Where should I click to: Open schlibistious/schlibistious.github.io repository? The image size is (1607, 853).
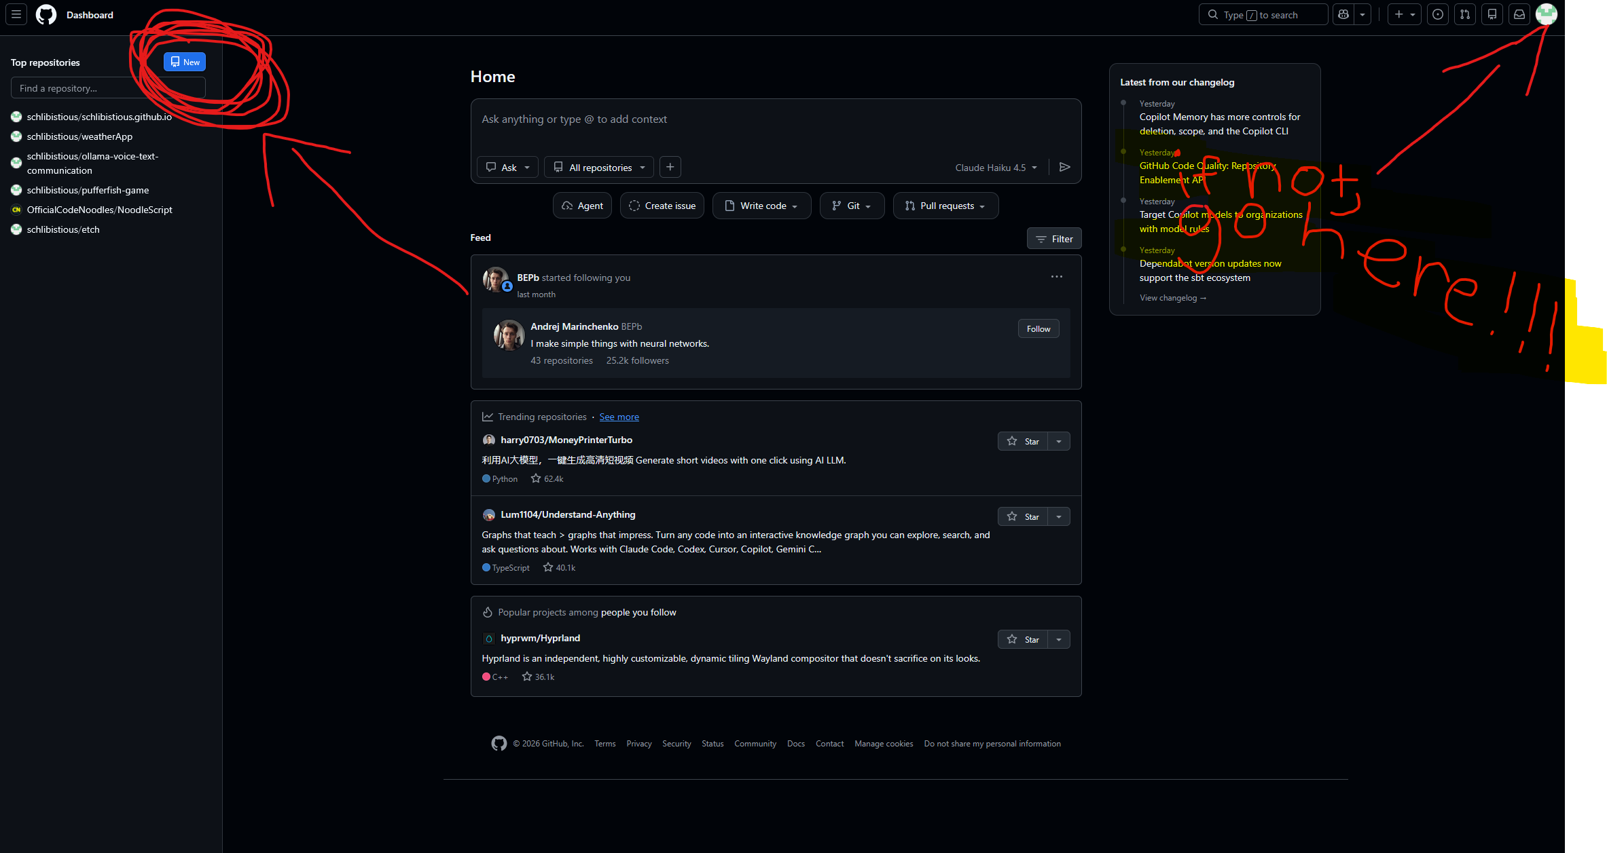(99, 117)
